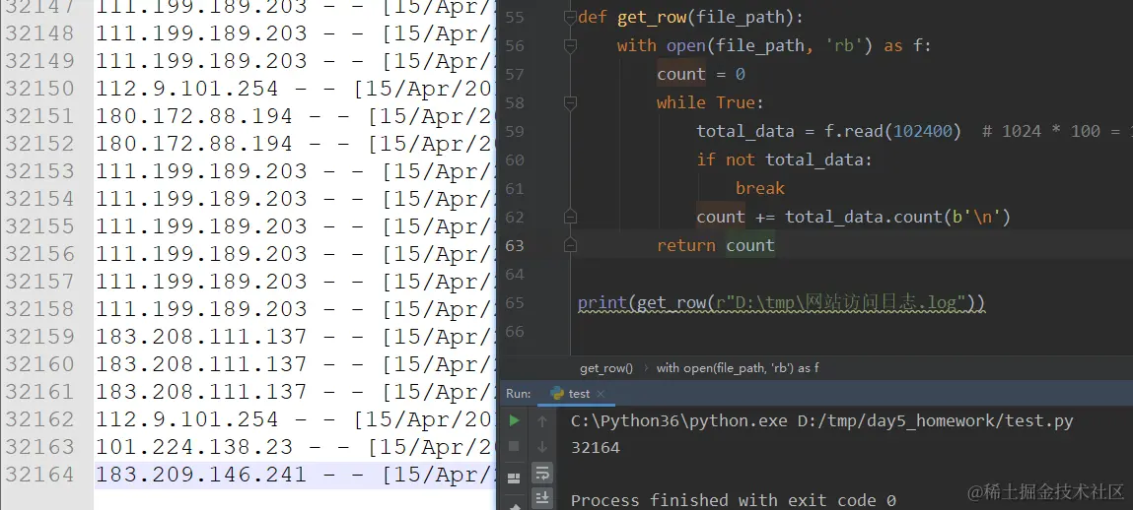Click log line 32151 with IP 180.172.88.194
Viewport: 1133px width, 510px height.
coord(294,116)
